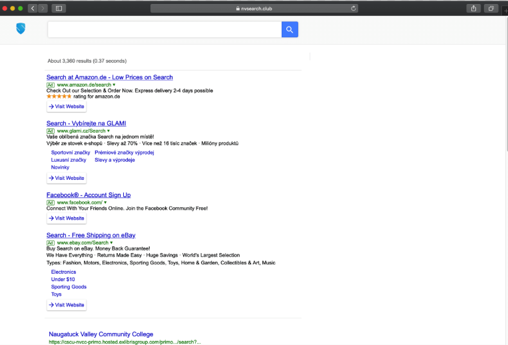Click Visit Website under Facebook ad
The image size is (508, 345).
pos(67,218)
